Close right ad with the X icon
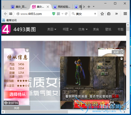The width and height of the screenshot is (131, 115). pyautogui.click(x=122, y=52)
